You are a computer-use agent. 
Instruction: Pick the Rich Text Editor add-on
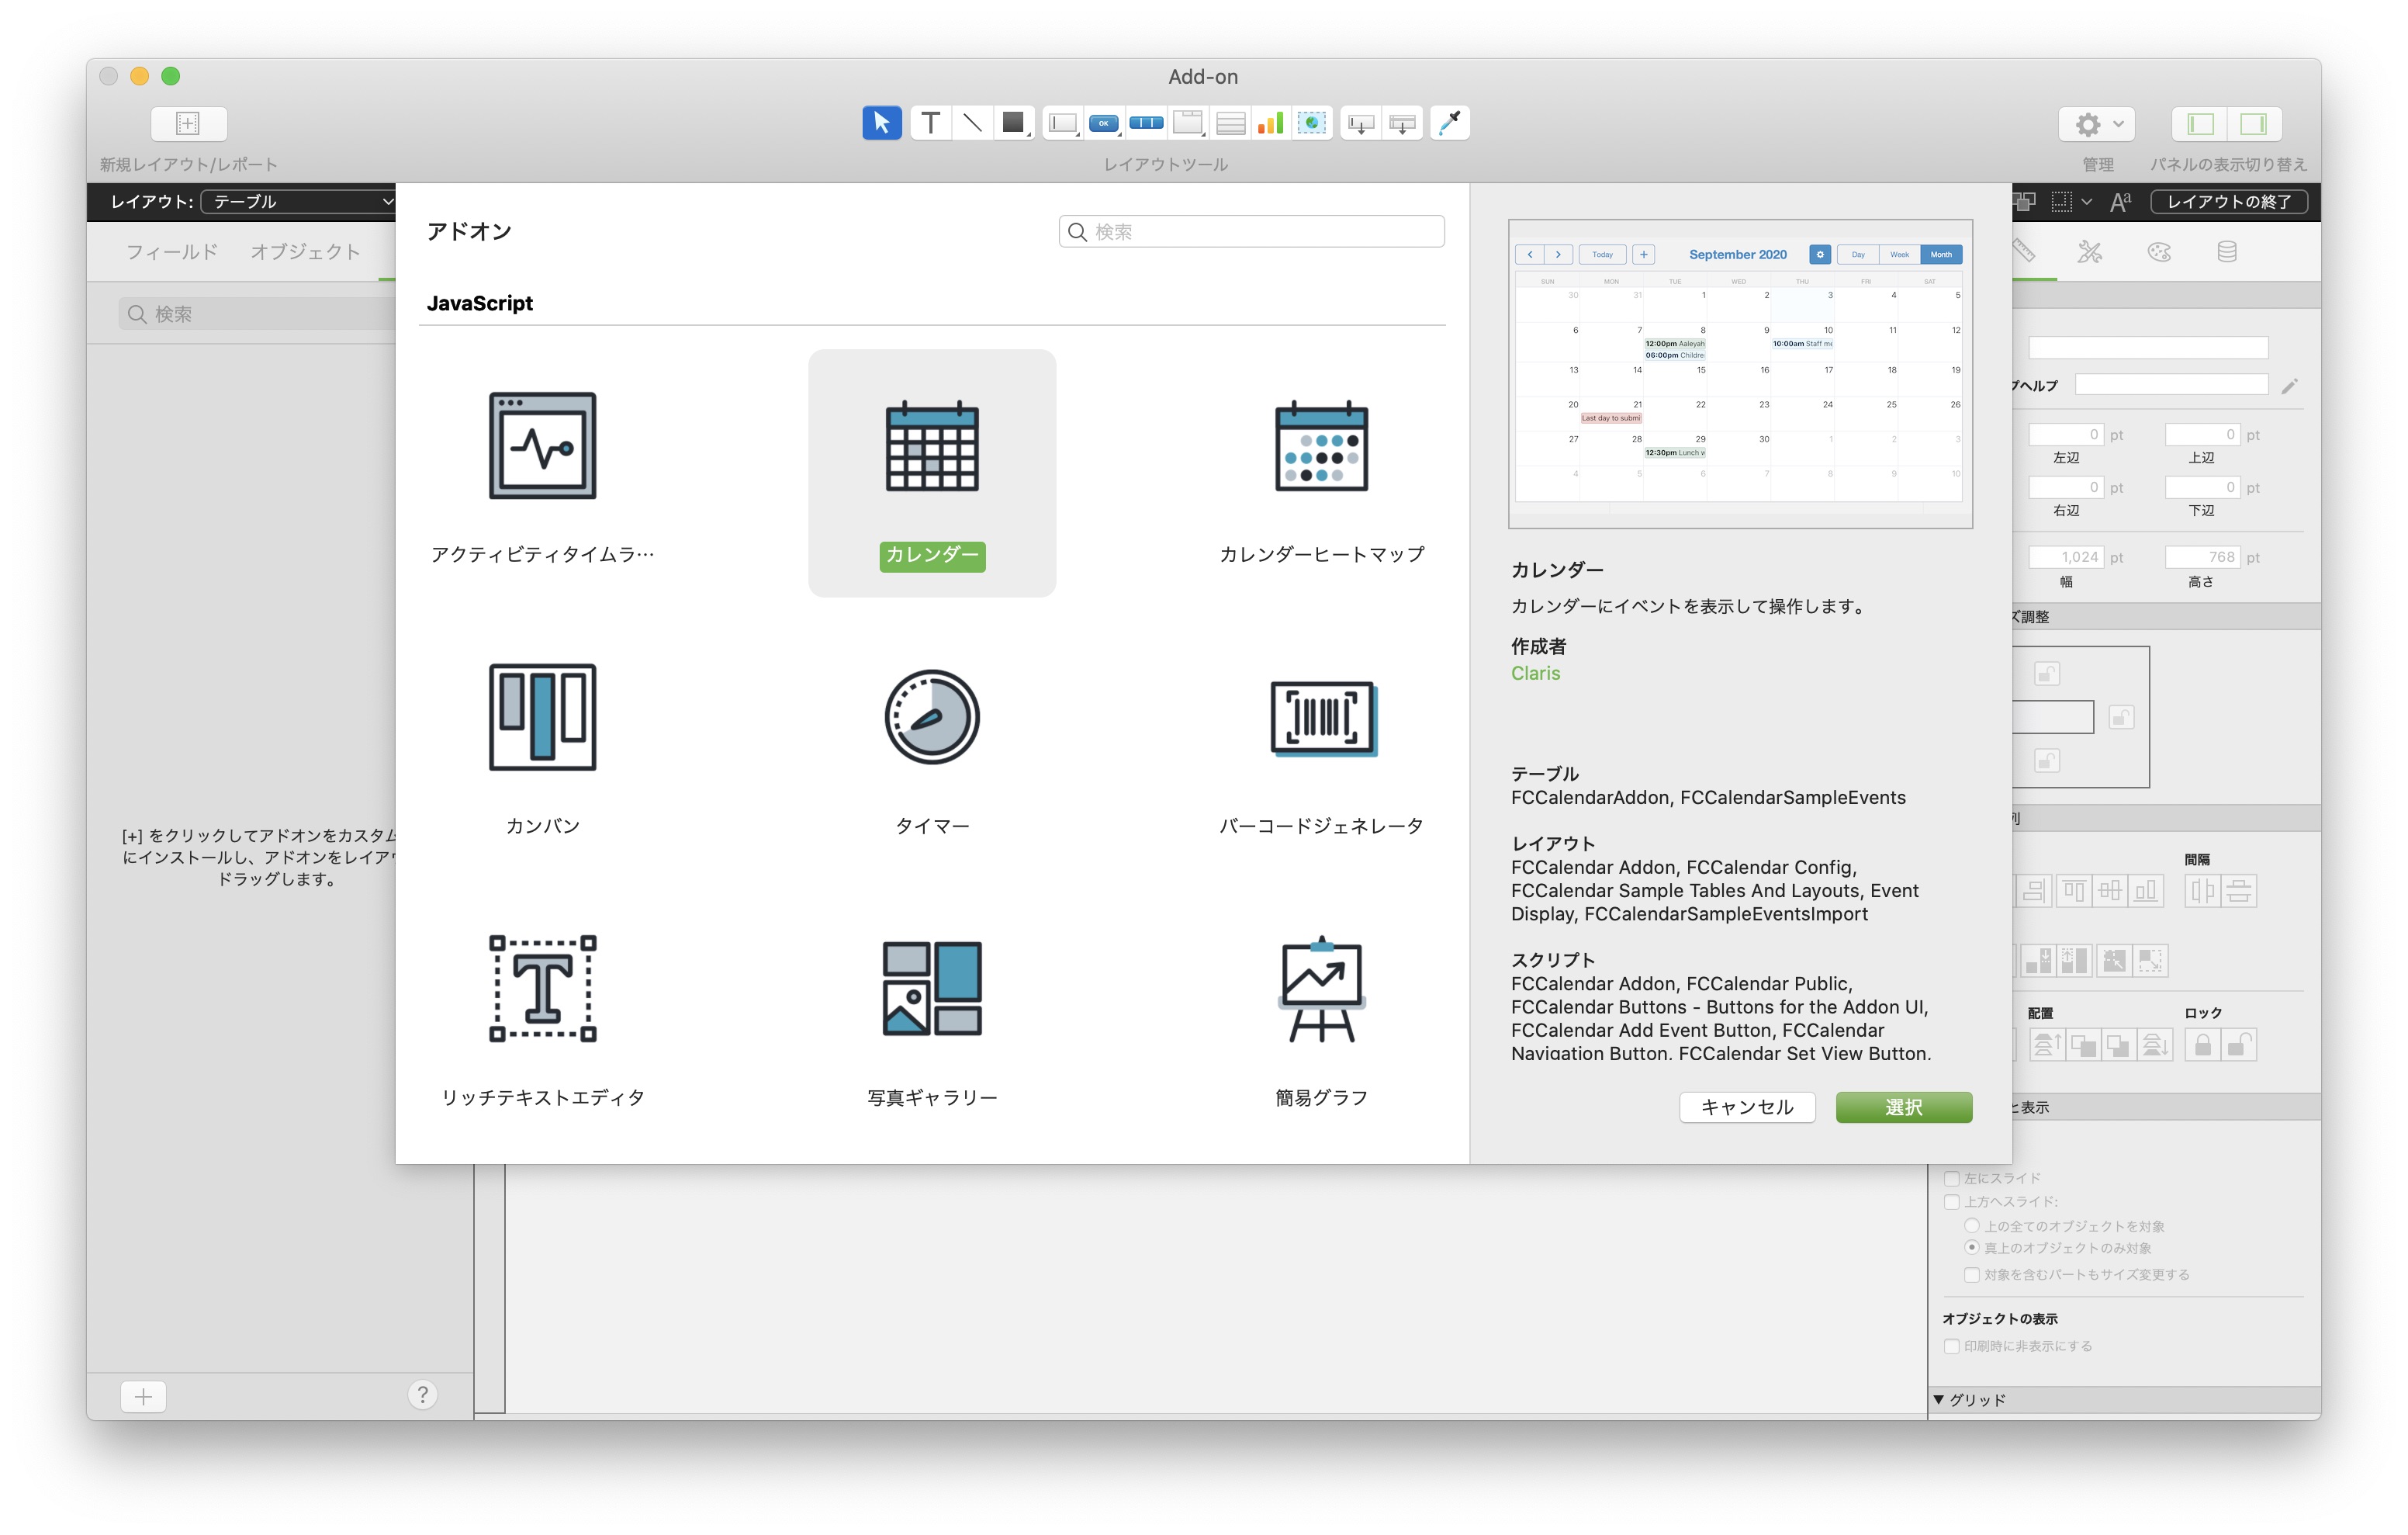542,989
